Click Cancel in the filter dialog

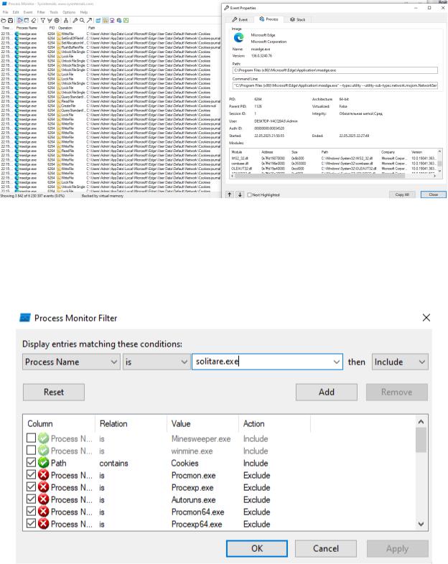[326, 548]
